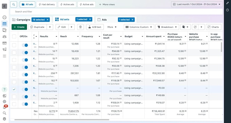Viewport: 231px width, 123px height.
Task: Open the Amount spent column header menu
Action: click(x=164, y=37)
